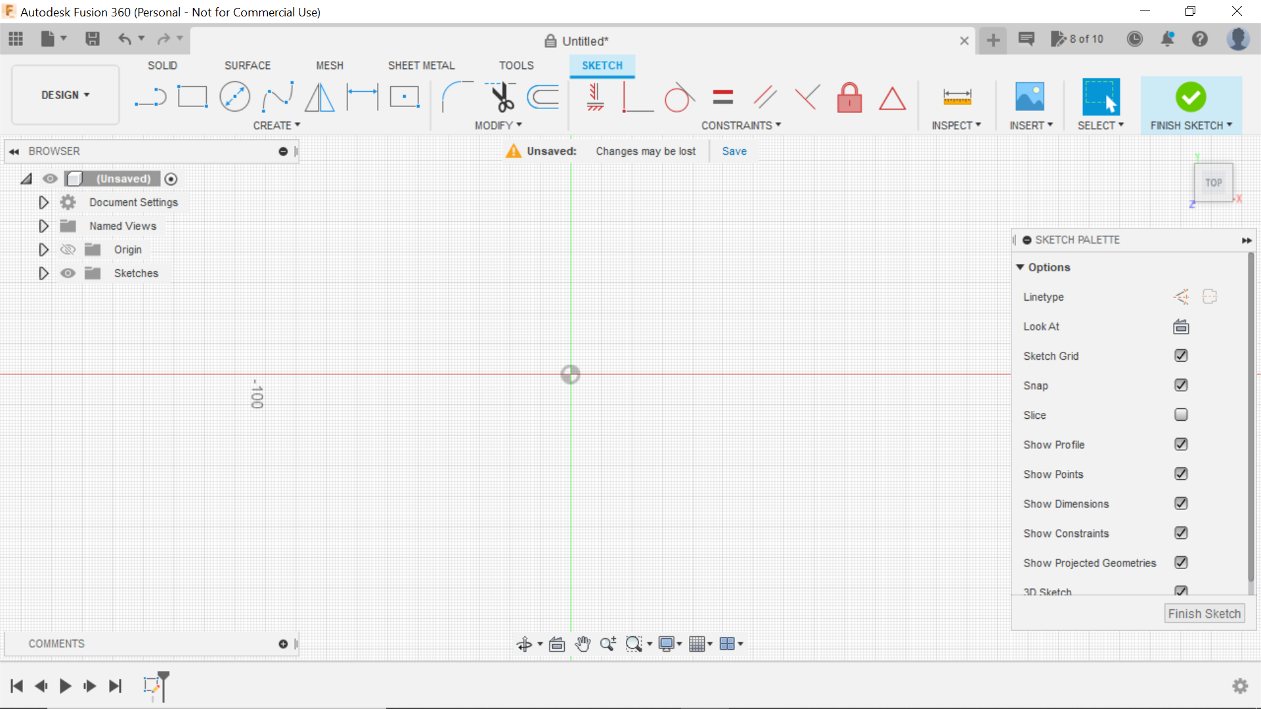Image resolution: width=1261 pixels, height=709 pixels.
Task: Disable the Snap option
Action: coord(1180,385)
